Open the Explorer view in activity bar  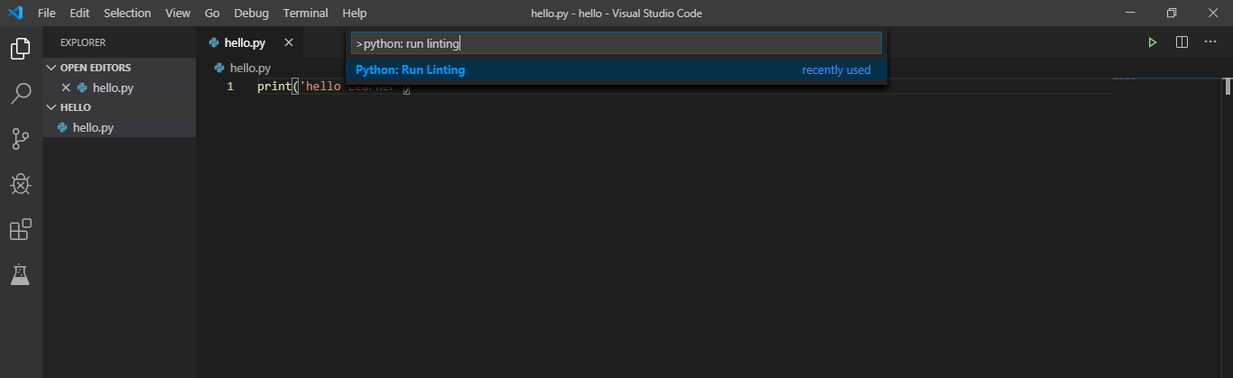click(x=20, y=49)
